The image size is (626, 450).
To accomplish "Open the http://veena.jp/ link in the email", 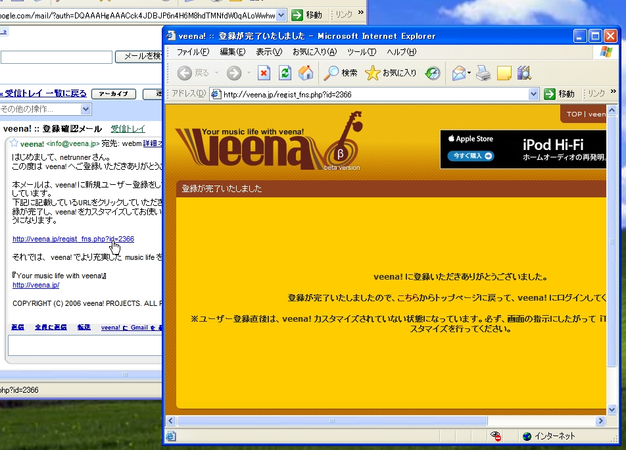I will point(36,285).
